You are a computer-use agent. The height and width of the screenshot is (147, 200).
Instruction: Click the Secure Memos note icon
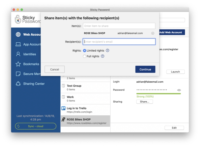(18, 74)
